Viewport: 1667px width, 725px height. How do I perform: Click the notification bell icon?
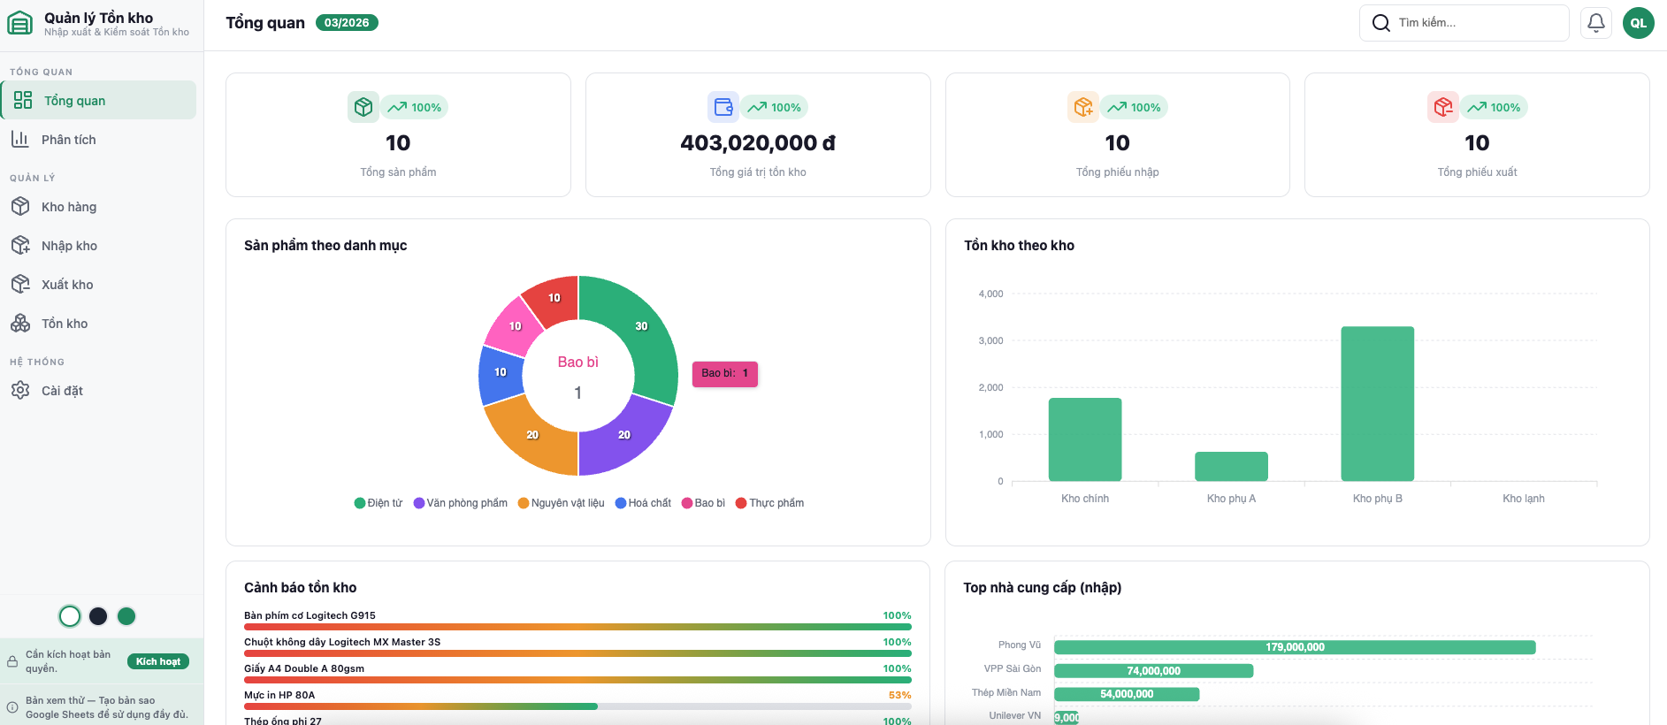tap(1595, 23)
